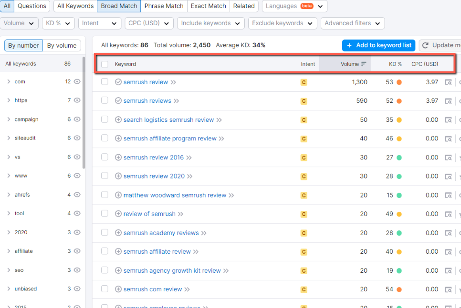Open the KD % filter dropdown
461x308 pixels.
coord(58,23)
